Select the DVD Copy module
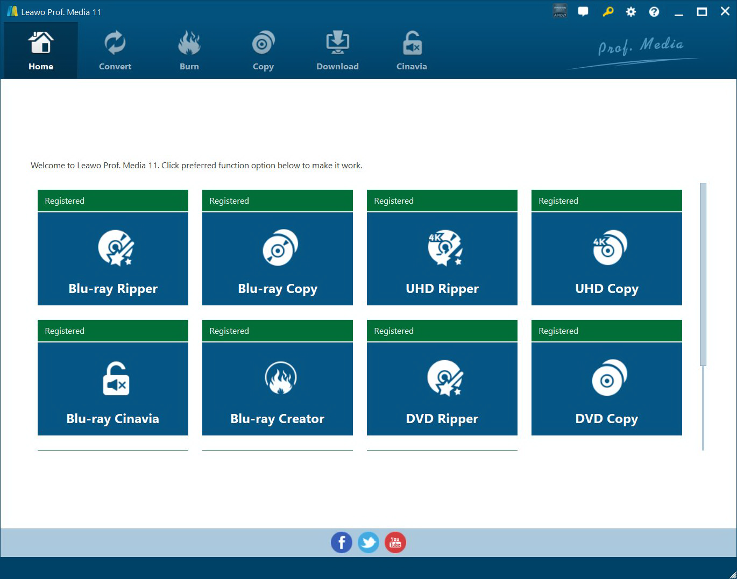Viewport: 737px width, 579px height. tap(607, 389)
